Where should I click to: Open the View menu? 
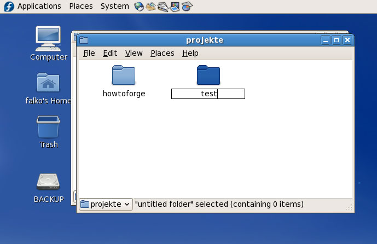pyautogui.click(x=134, y=53)
